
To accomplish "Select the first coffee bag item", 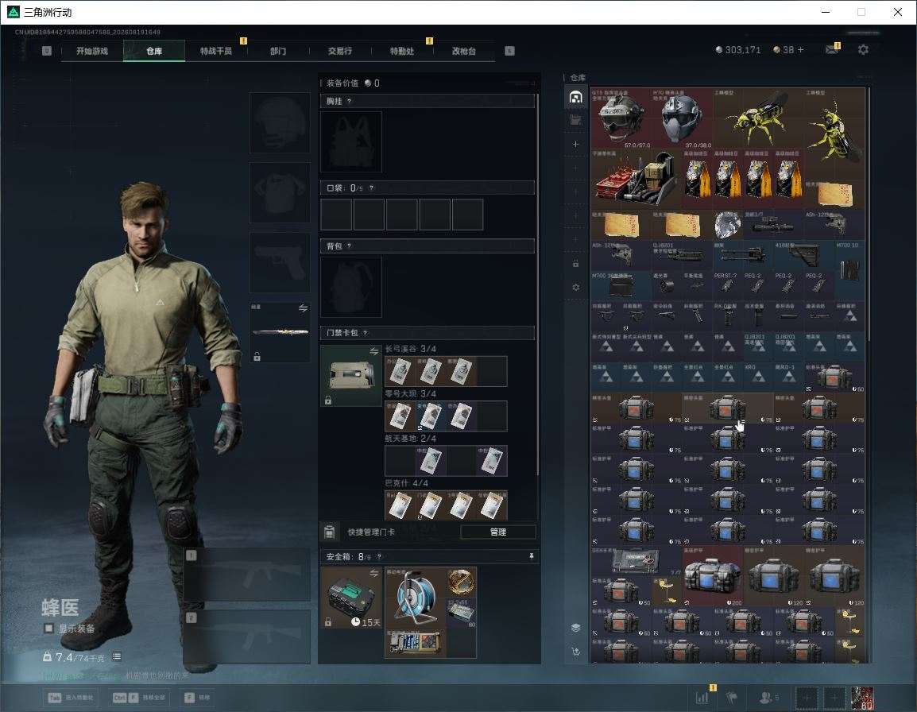I will pos(697,179).
